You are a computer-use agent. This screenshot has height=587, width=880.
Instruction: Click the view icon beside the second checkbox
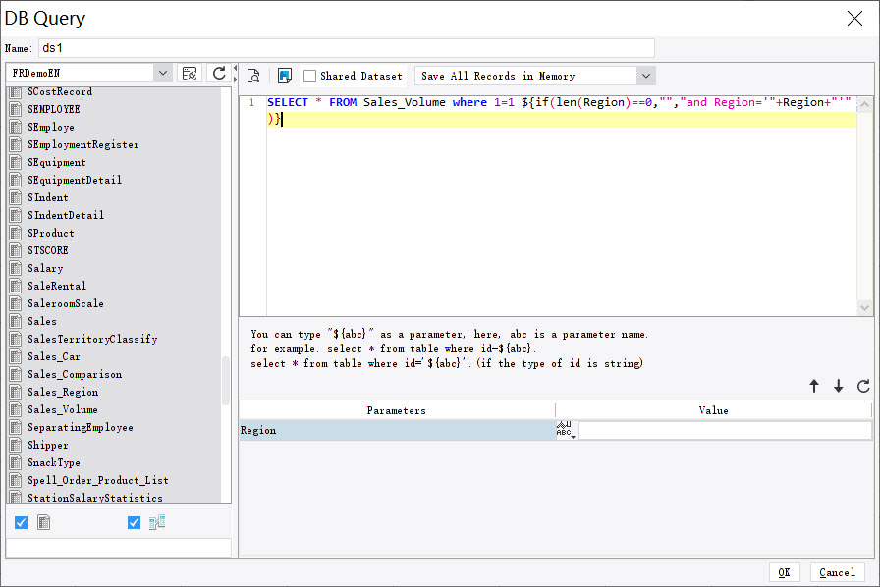tap(157, 522)
